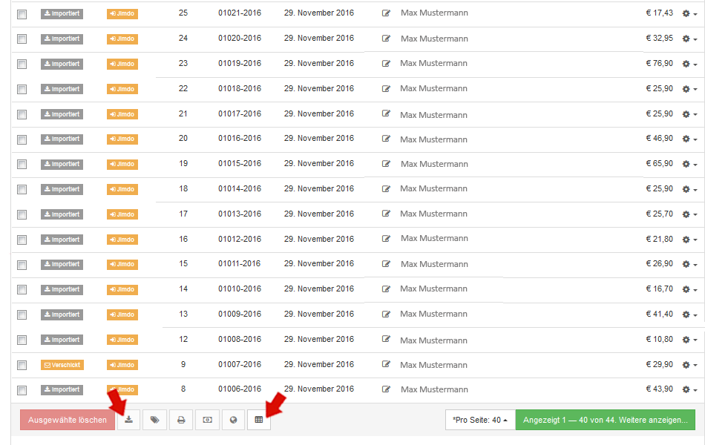Tick the checkbox for invoice 01015-2016
This screenshot has height=445, width=705.
(x=22, y=165)
